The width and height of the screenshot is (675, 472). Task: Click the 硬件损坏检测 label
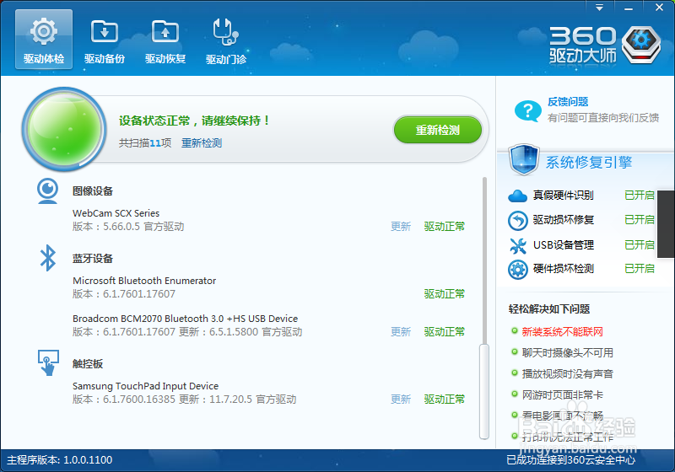tap(563, 269)
